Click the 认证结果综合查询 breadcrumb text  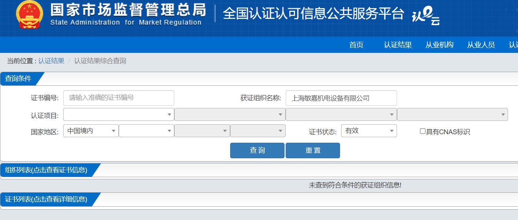click(x=100, y=61)
